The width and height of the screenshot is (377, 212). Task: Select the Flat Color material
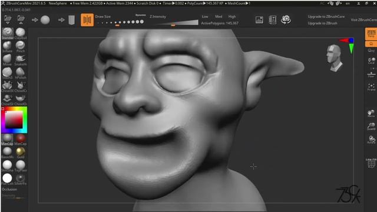point(7,179)
